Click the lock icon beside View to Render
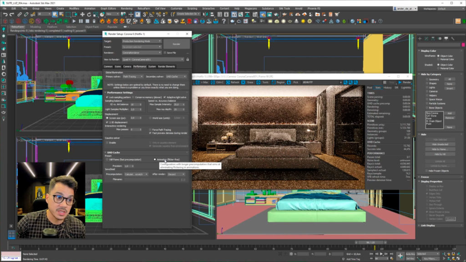 pyautogui.click(x=187, y=59)
